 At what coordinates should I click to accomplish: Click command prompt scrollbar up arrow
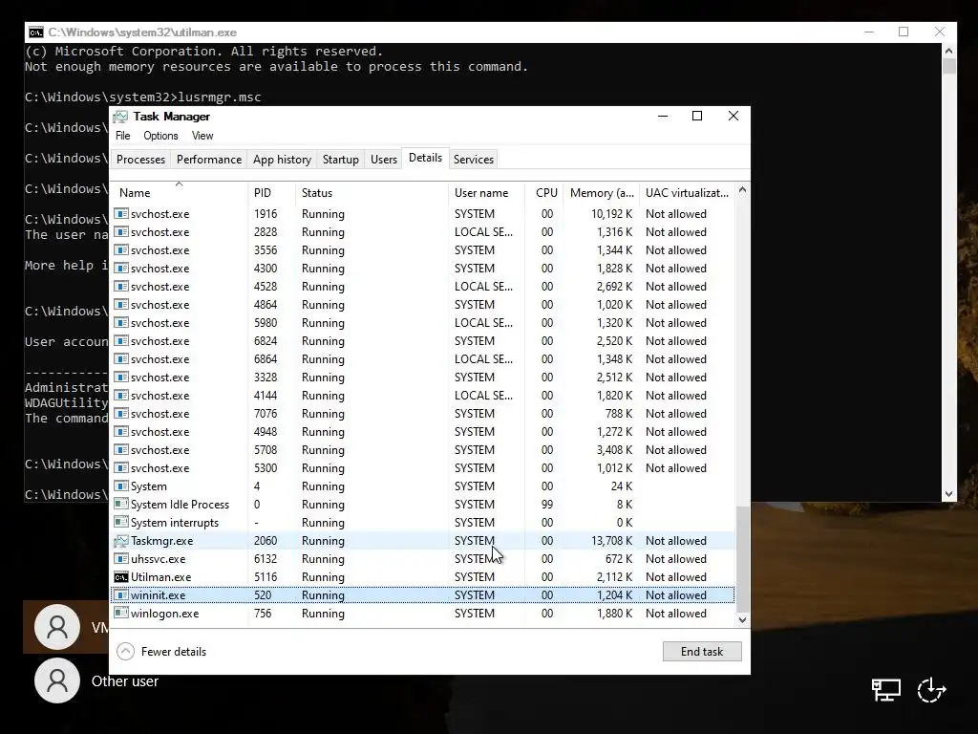948,52
